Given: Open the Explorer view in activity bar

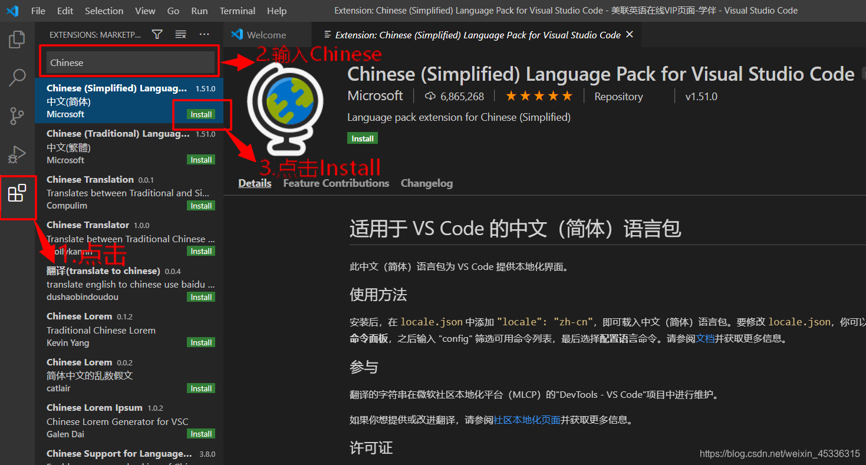Looking at the screenshot, I should (17, 40).
